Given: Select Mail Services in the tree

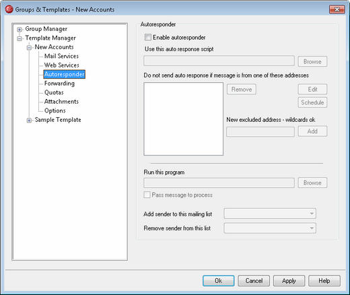Looking at the screenshot, I should click(61, 56).
